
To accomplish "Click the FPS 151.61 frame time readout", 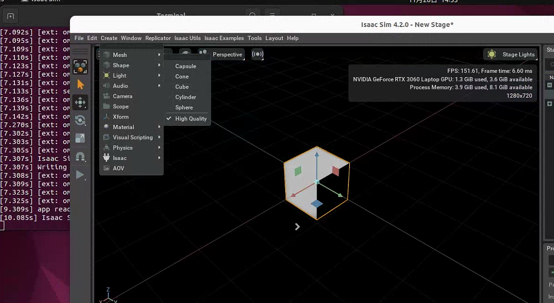I will click(x=490, y=71).
